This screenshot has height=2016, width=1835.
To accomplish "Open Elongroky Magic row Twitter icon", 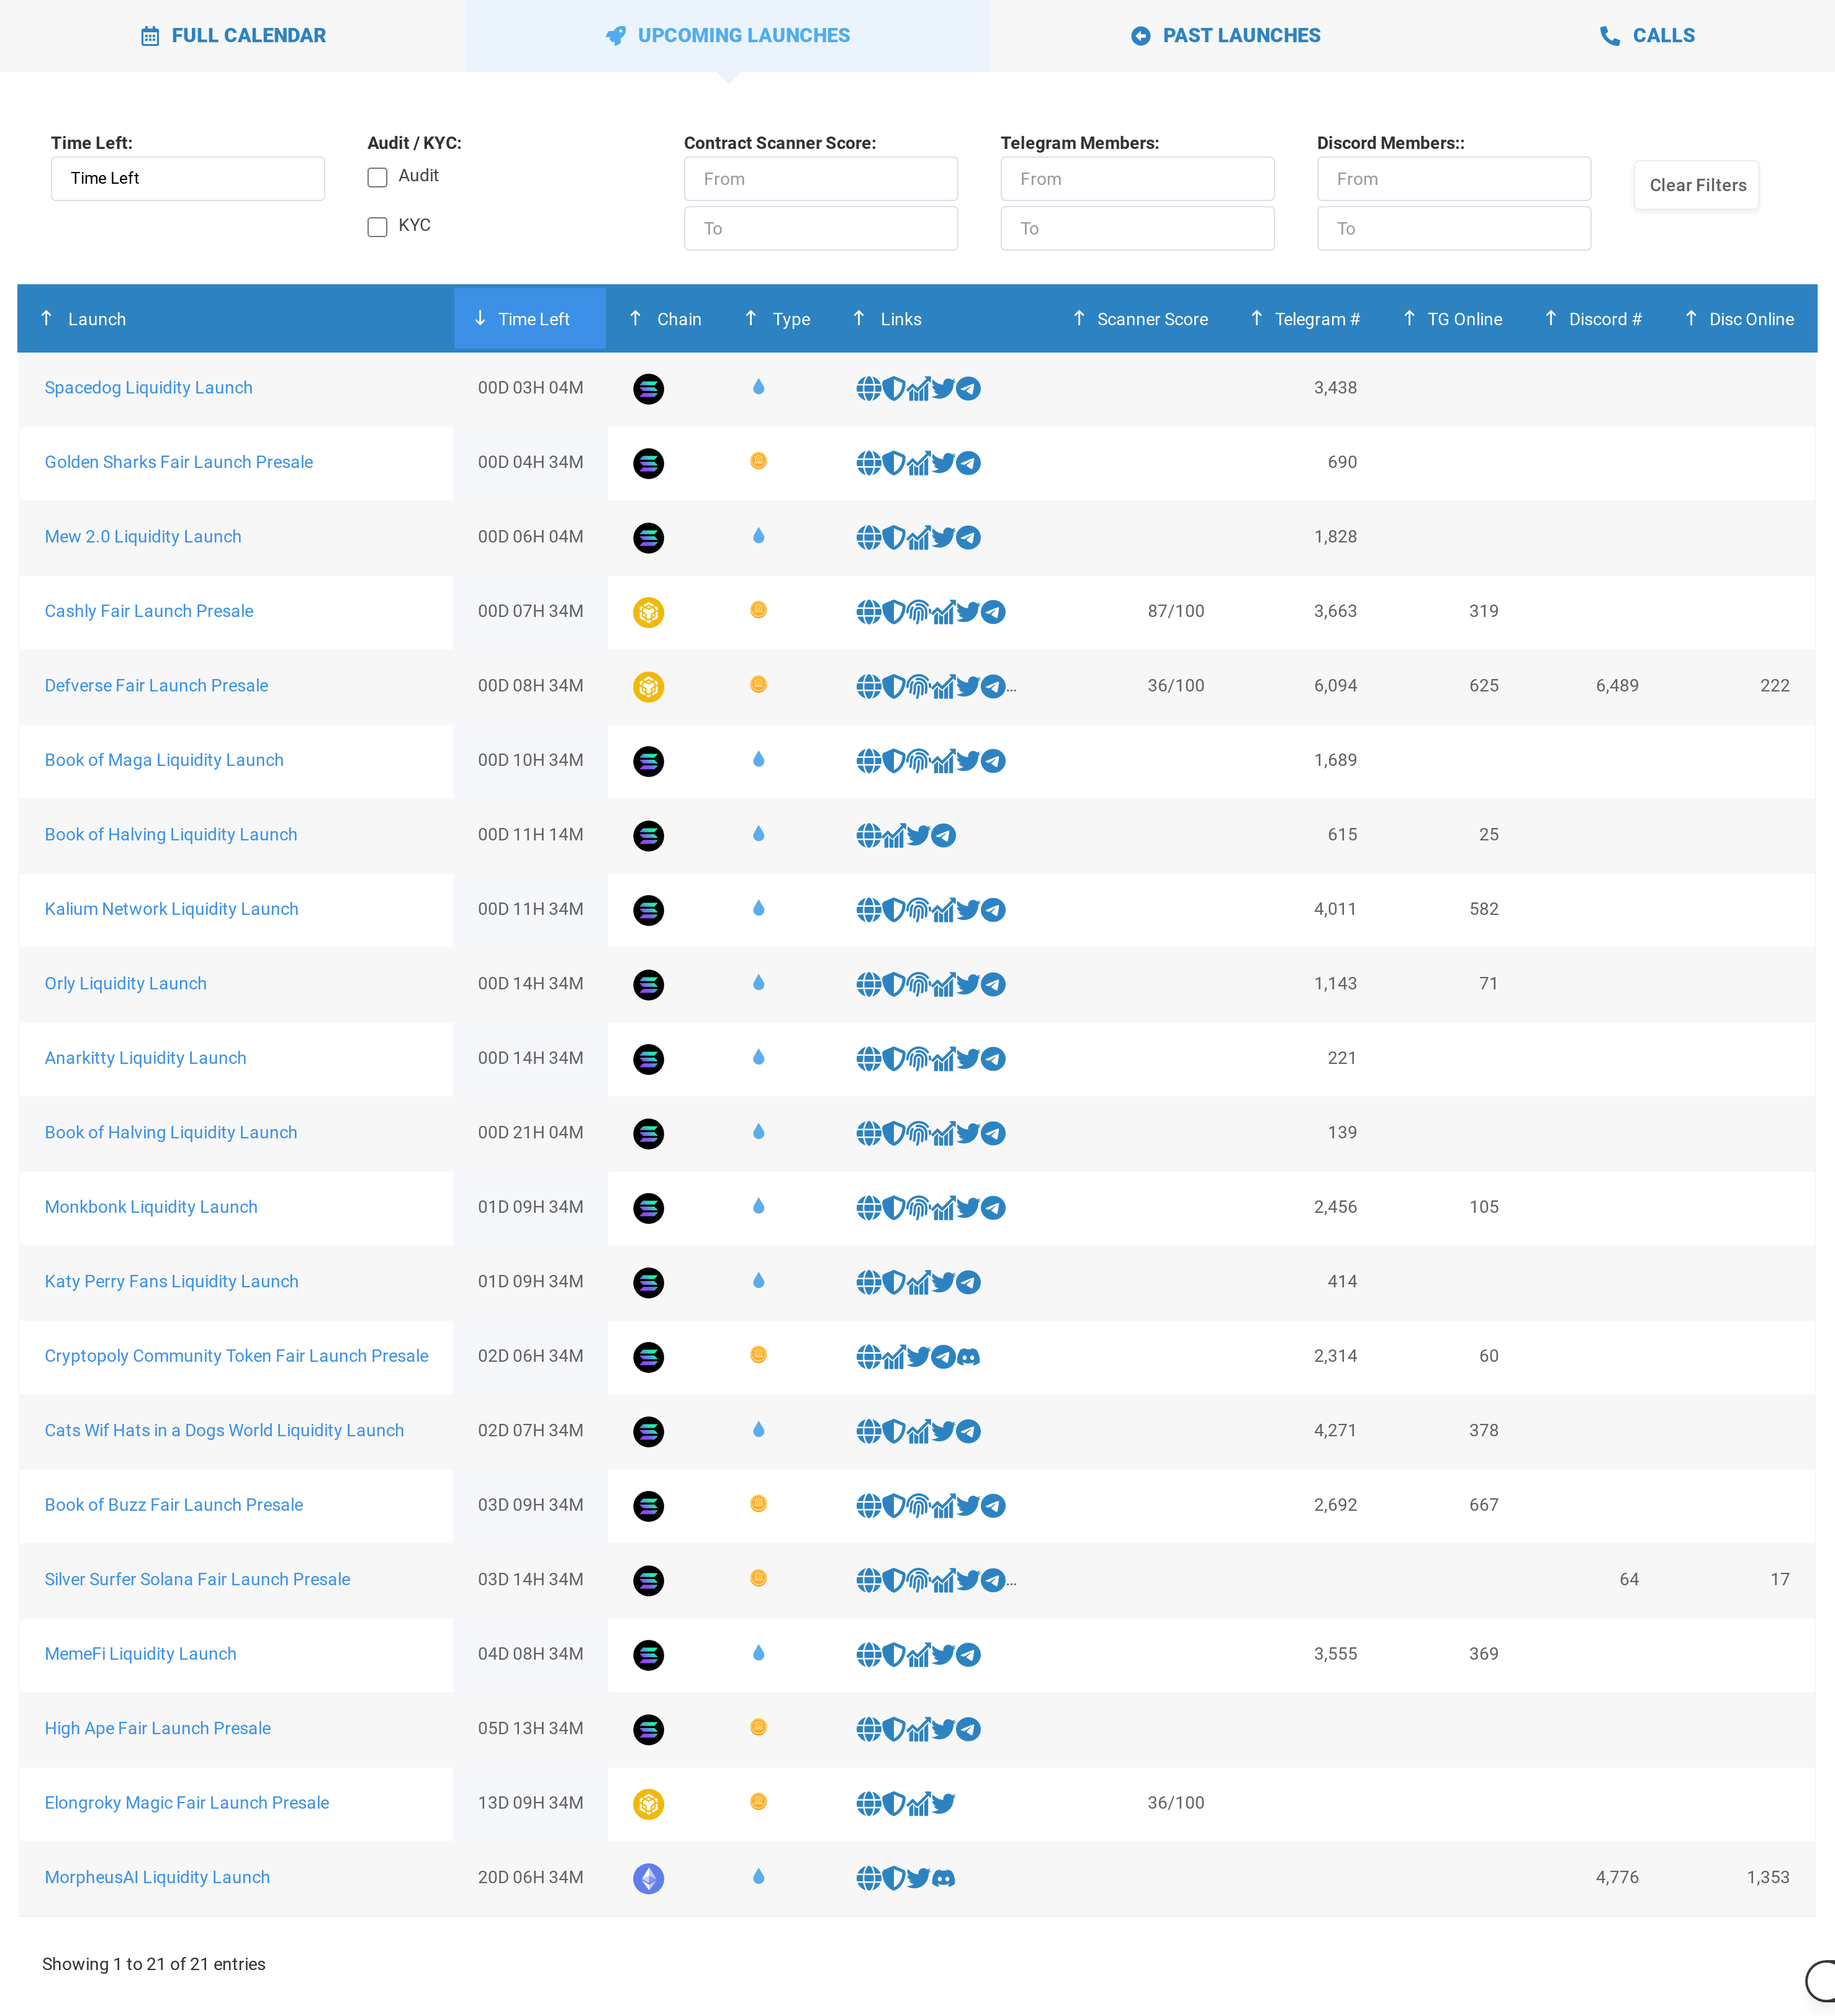I will [x=943, y=1804].
